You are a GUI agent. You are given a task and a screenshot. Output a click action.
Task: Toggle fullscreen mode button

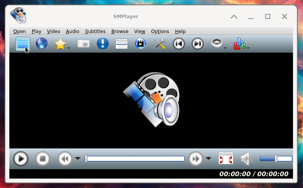point(226,159)
